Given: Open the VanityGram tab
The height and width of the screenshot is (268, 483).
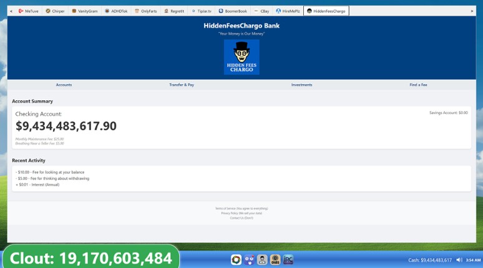Looking at the screenshot, I should 85,11.
